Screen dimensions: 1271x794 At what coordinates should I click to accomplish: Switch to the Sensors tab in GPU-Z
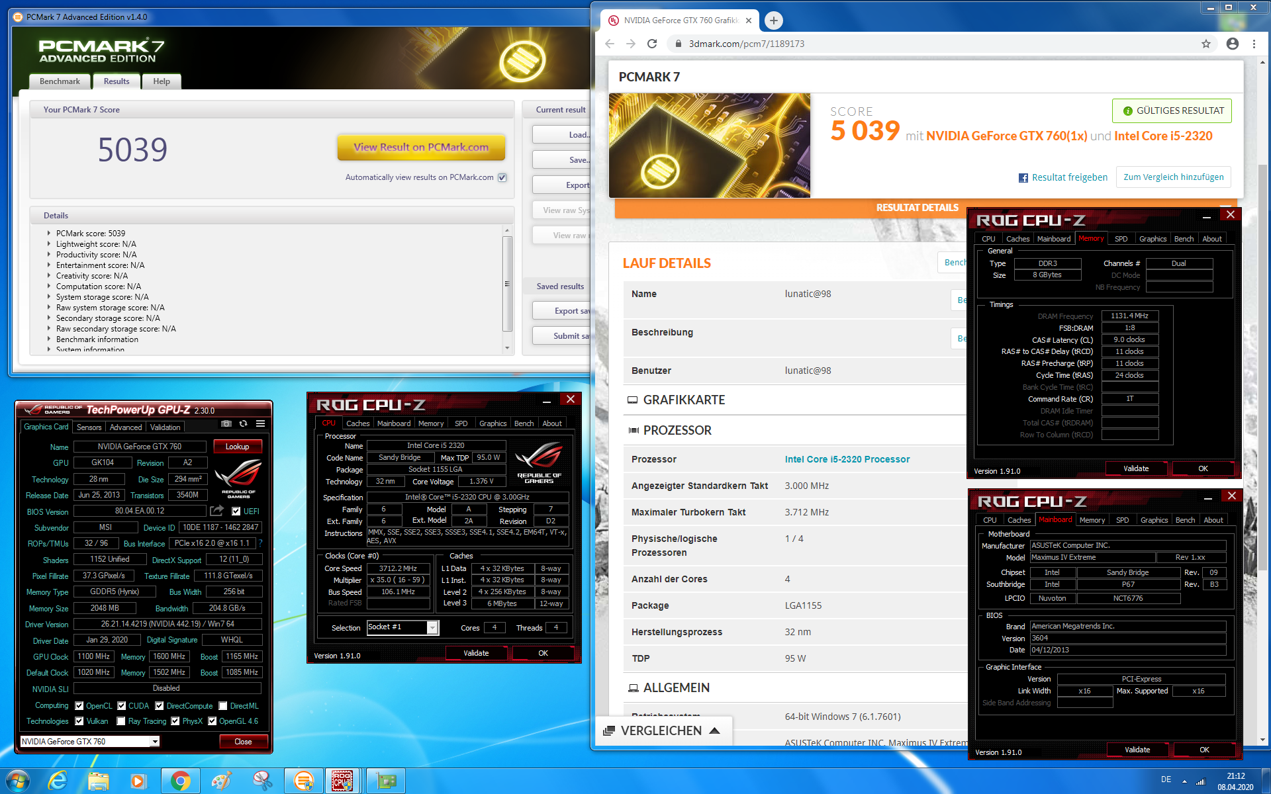(x=89, y=427)
